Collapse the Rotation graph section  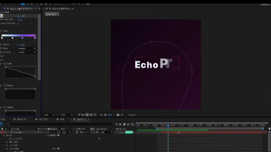(x=1, y=86)
